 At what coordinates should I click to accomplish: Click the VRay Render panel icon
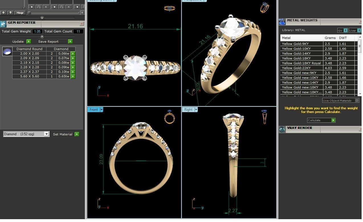coord(282,129)
